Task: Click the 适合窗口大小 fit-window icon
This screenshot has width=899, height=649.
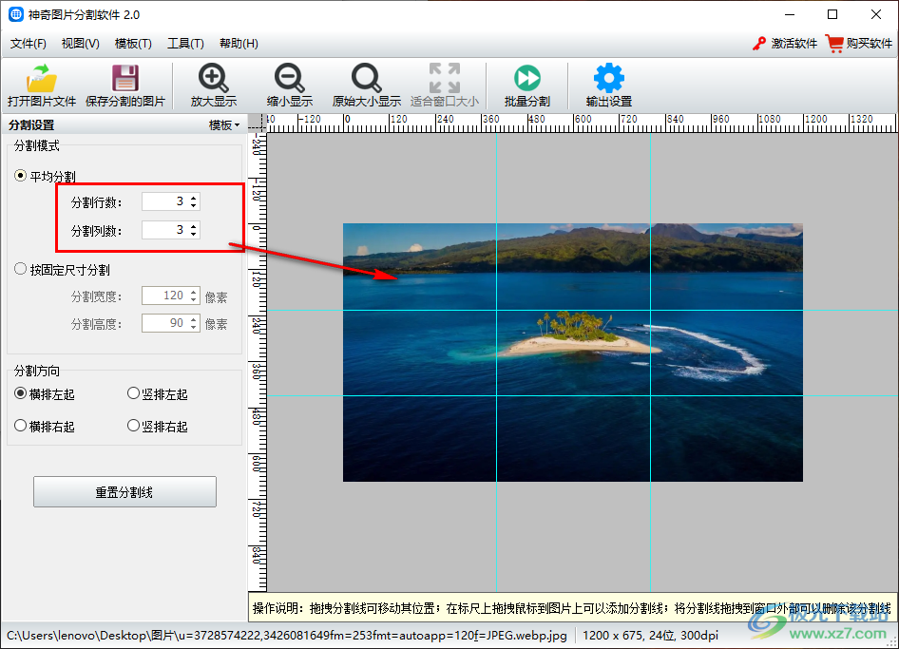Action: 445,78
